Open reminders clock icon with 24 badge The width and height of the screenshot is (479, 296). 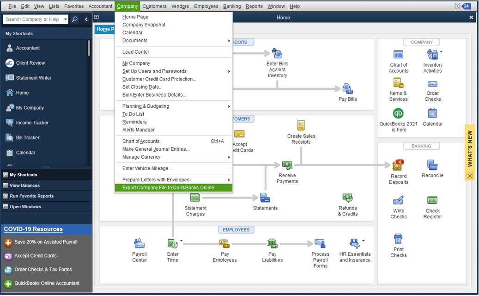462,6
